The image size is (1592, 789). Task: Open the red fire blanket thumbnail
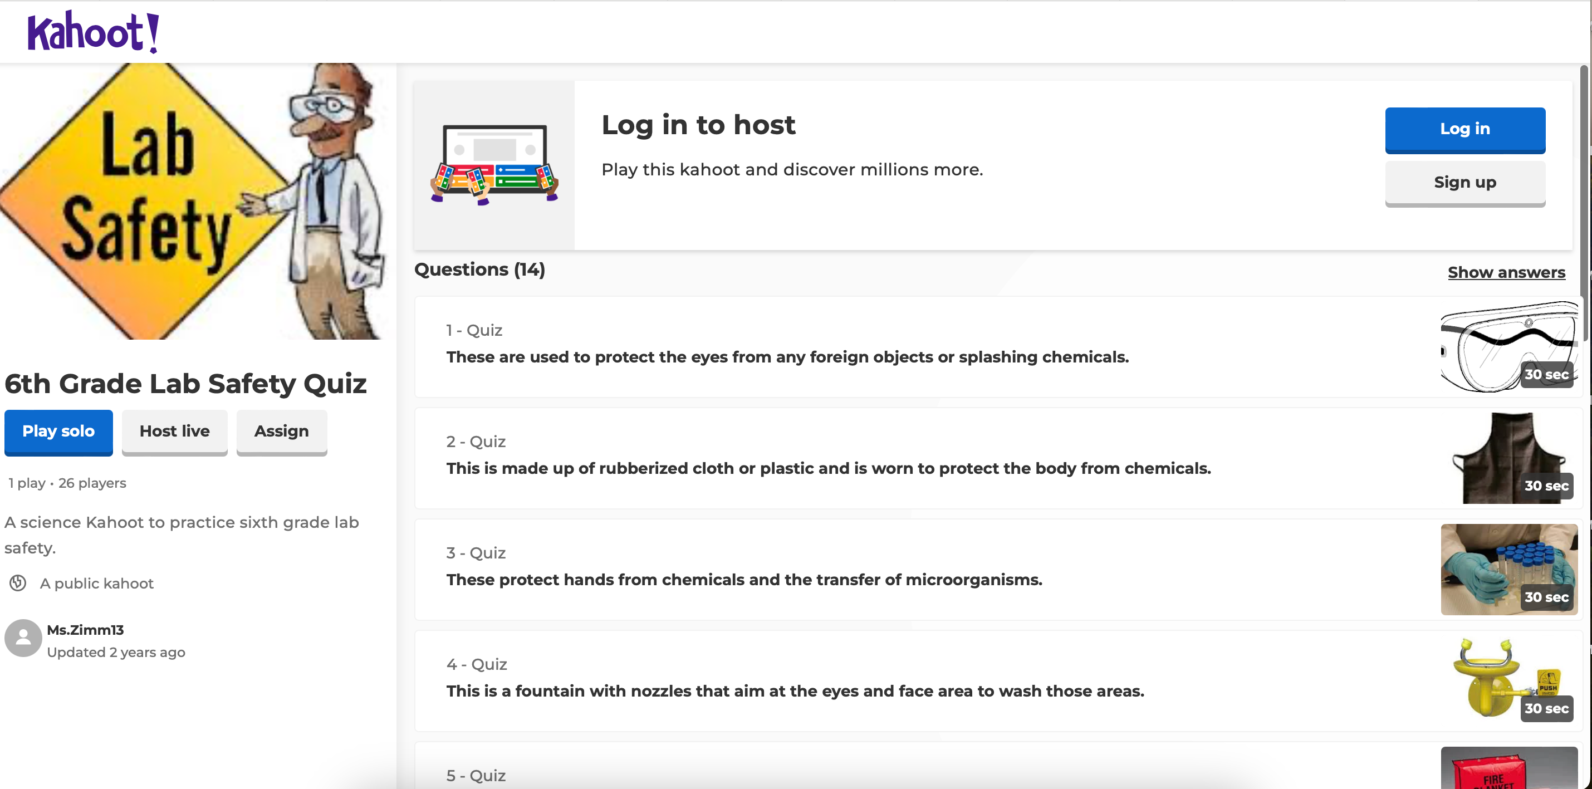click(1508, 768)
